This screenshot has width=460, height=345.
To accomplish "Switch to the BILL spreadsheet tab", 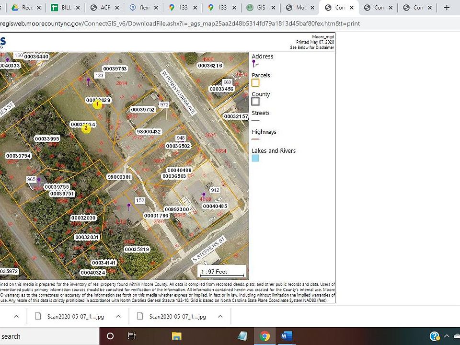I will tap(65, 8).
